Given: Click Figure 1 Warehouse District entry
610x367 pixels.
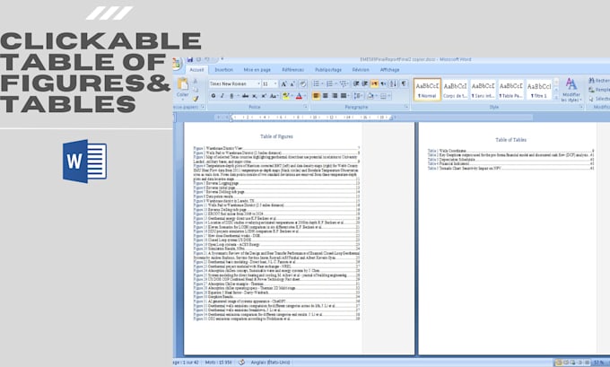Looking at the screenshot, I should click(276, 148).
